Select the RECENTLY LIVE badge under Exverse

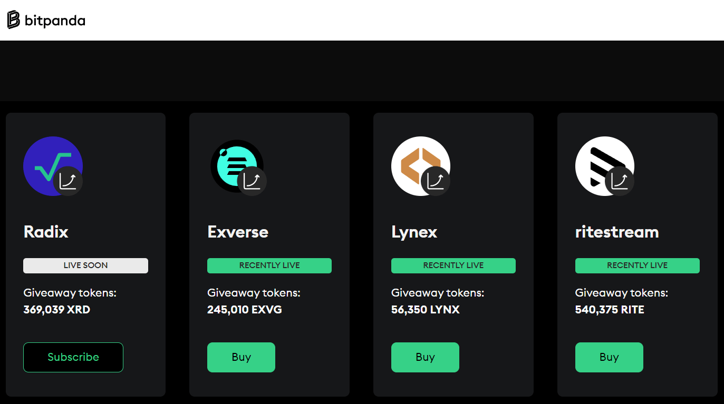[269, 265]
